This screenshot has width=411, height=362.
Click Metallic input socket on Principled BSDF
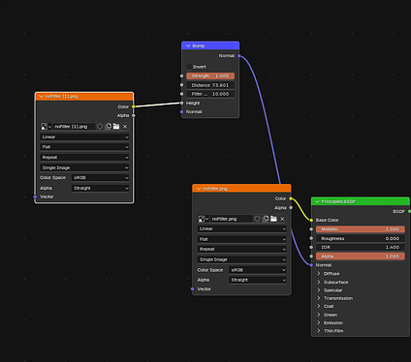pyautogui.click(x=311, y=229)
